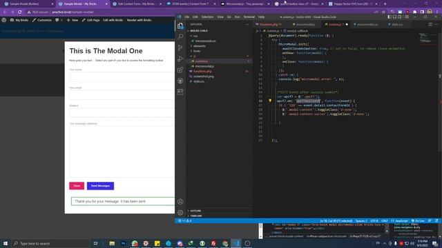Open the Explorer view in VS Code activity bar
Viewport: 442px width, 248px height.
180,26
